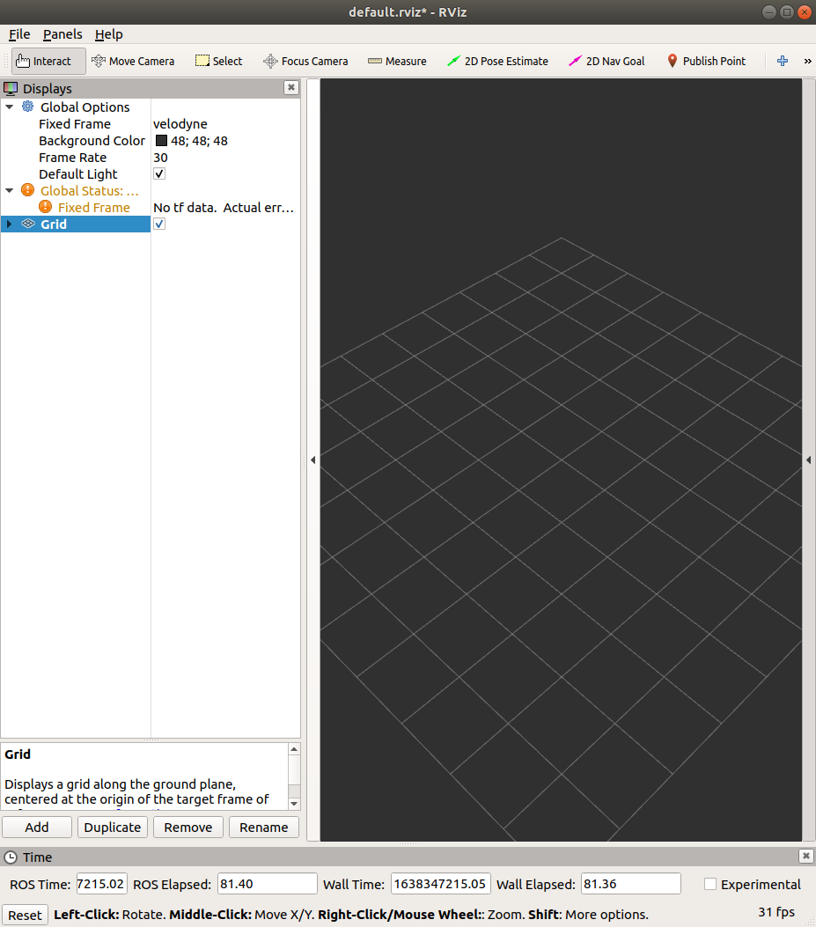Click the Displays panel monitor icon

pos(11,89)
